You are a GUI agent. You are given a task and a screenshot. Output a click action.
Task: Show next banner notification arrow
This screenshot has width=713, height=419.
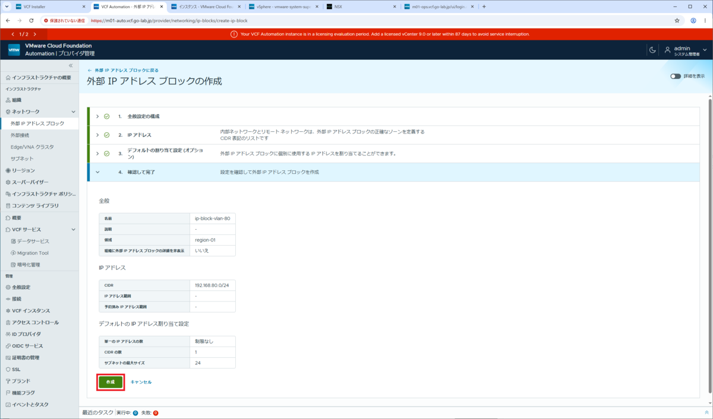35,34
